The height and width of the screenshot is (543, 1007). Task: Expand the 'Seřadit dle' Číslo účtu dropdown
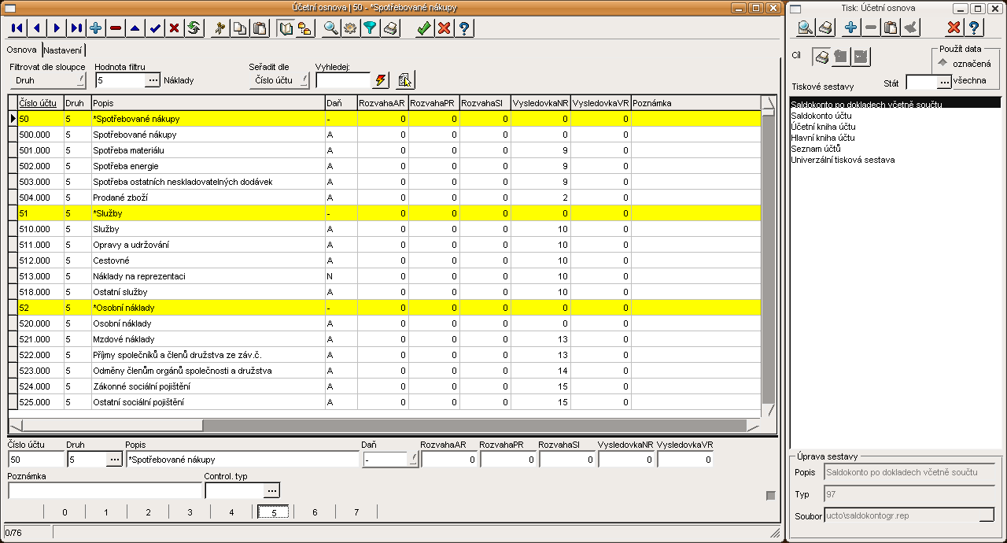click(278, 80)
